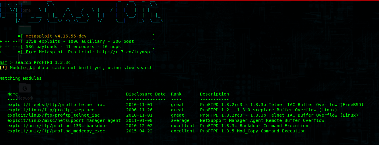The width and height of the screenshot is (379, 145).
Task: Select exploit/unix/ftp/proftpd_133c_backdoor module name
Action: 57,126
